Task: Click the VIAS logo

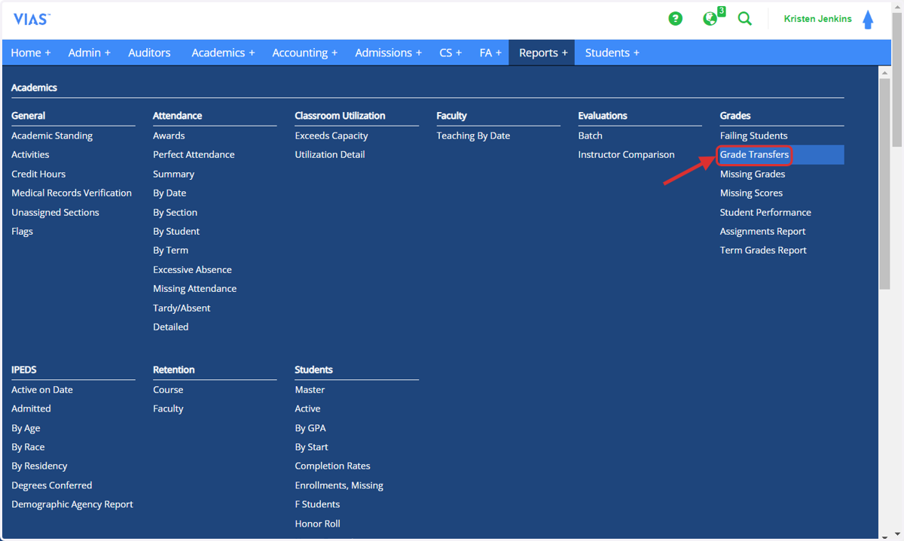Action: (32, 20)
